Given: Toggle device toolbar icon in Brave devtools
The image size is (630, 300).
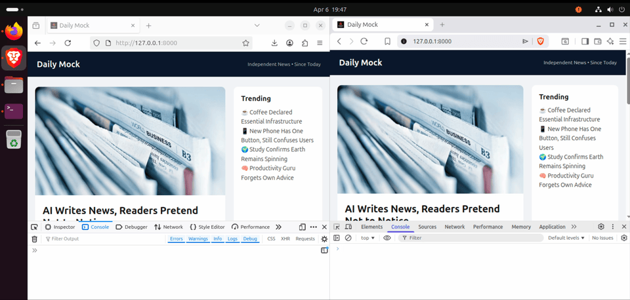Looking at the screenshot, I should pyautogui.click(x=349, y=227).
